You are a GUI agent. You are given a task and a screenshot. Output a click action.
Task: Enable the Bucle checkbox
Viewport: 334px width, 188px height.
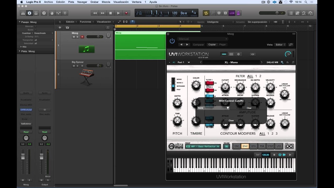35,30
